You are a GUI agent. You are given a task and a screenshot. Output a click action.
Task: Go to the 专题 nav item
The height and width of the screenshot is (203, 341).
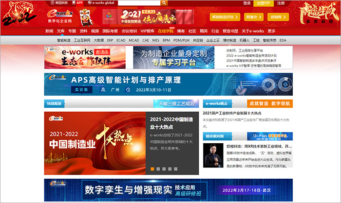72,31
